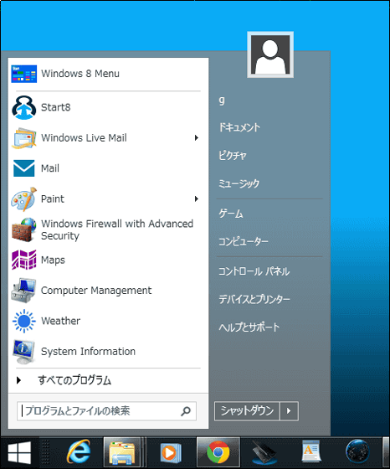
Task: Open File Explorer from the taskbar
Action: [x=122, y=452]
